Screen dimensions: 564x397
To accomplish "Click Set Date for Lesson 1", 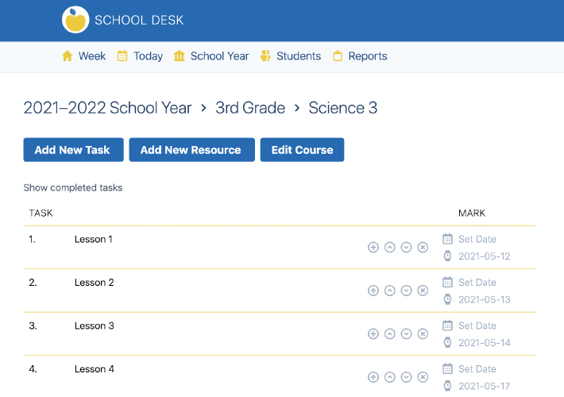I will pos(477,239).
